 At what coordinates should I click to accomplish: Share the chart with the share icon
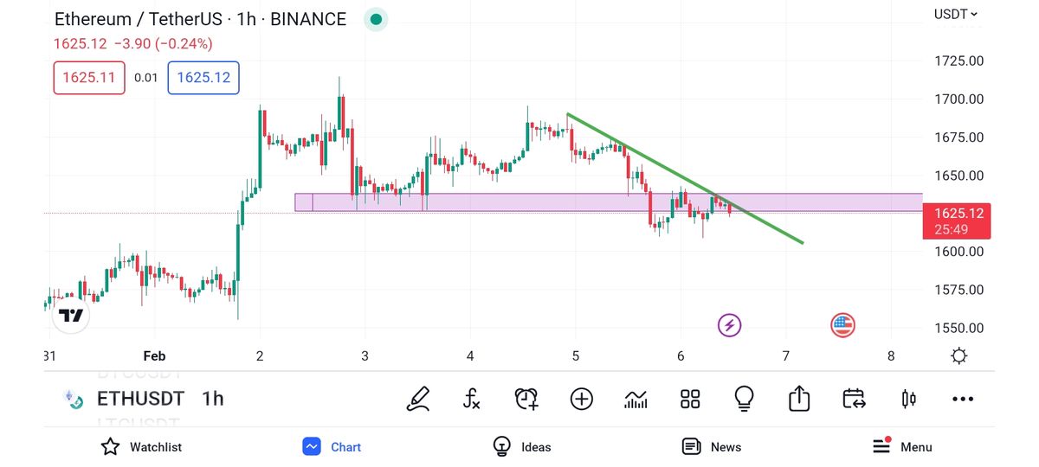tap(798, 399)
